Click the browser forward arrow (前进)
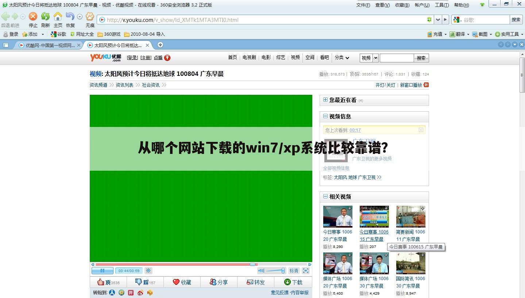This screenshot has width=525, height=298. pyautogui.click(x=15, y=16)
